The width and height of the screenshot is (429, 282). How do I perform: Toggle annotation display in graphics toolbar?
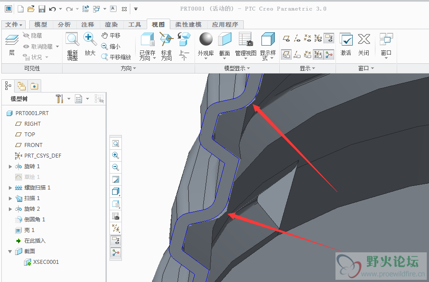tap(116, 240)
